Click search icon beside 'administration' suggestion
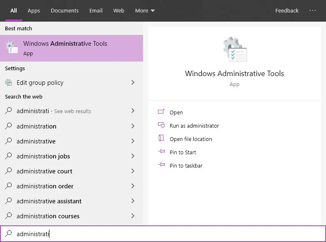 [x=8, y=126]
